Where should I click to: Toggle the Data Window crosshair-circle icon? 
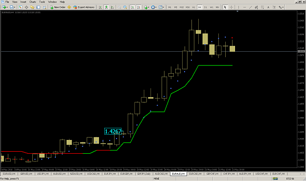(x=26, y=7)
